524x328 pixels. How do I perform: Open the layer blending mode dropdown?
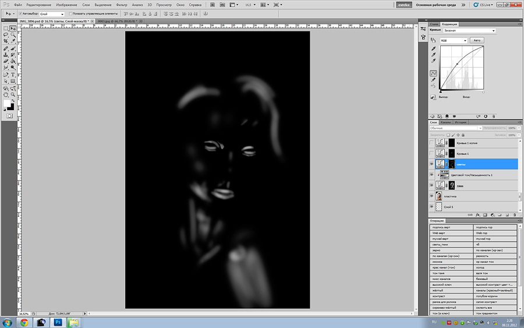[456, 128]
